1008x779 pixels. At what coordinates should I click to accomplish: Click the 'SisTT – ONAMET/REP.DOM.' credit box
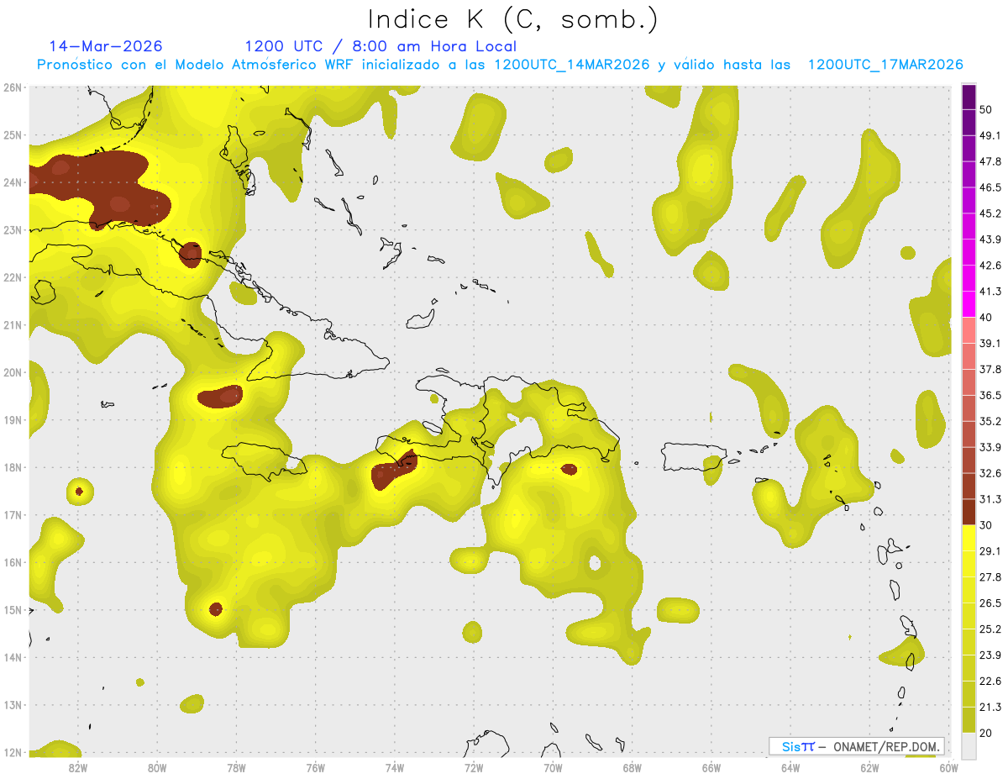pos(856,746)
